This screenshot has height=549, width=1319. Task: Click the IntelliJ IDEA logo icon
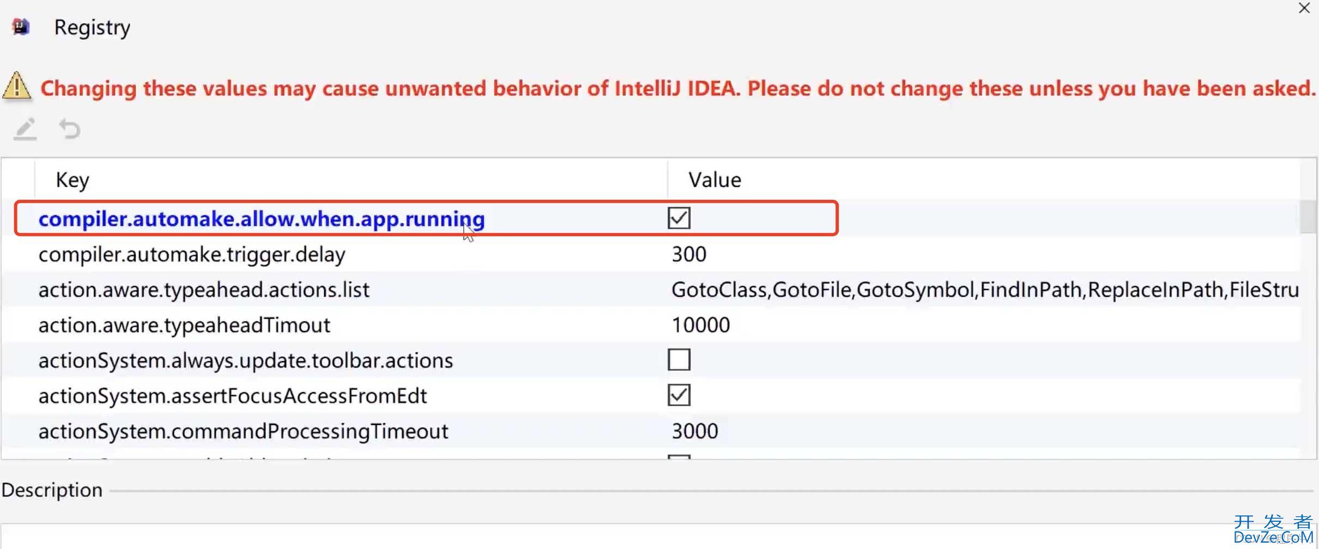(x=21, y=26)
